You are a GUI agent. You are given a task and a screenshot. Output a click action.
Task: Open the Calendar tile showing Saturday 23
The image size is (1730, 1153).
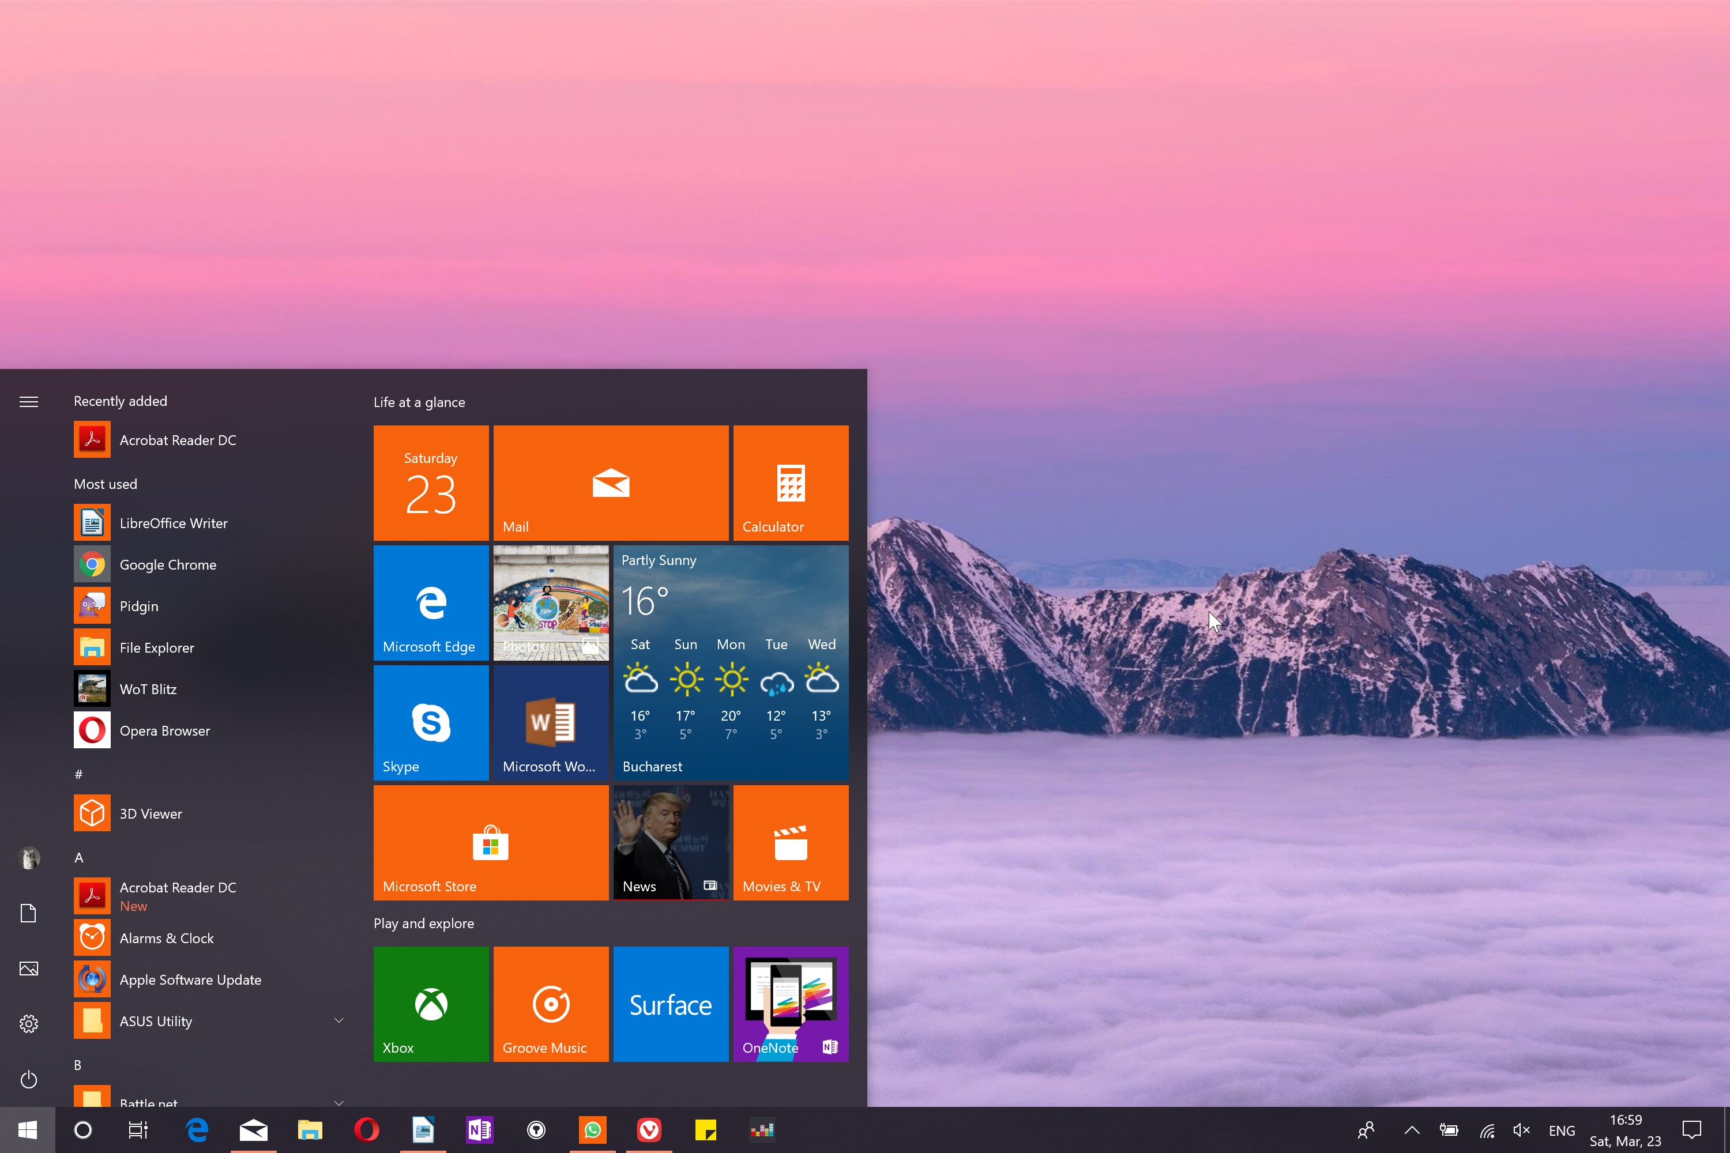[431, 483]
